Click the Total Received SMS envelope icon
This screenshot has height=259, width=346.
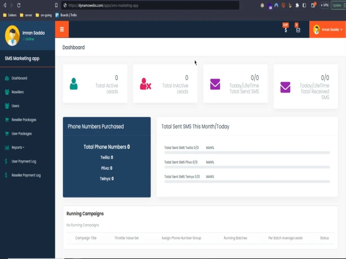click(285, 87)
